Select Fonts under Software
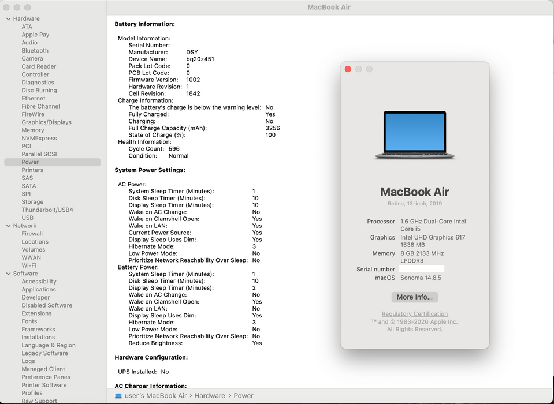 point(29,321)
